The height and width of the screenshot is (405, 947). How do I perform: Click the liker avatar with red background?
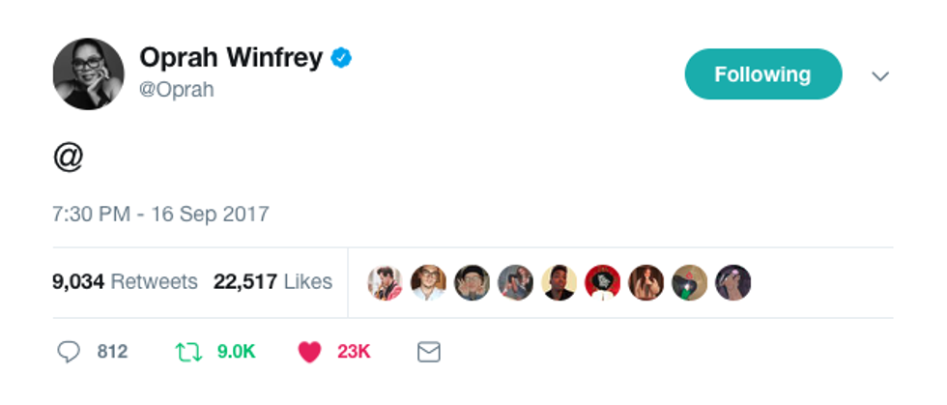pyautogui.click(x=602, y=282)
